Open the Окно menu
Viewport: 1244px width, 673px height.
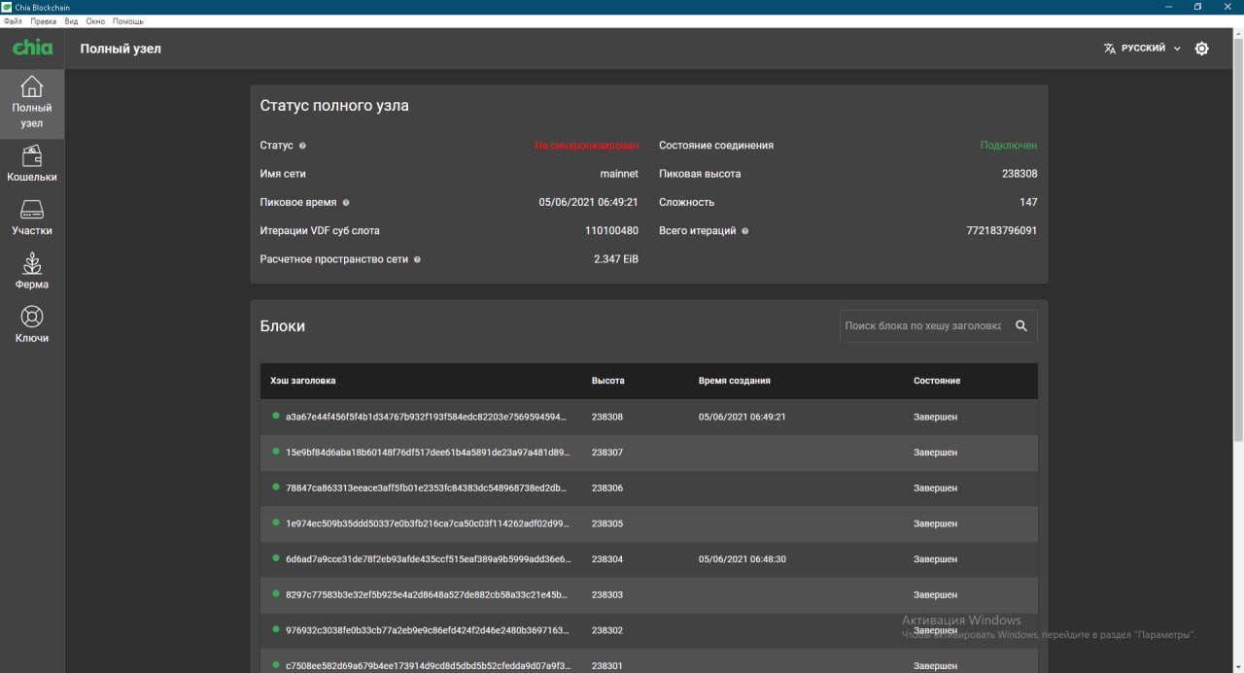[x=95, y=20]
